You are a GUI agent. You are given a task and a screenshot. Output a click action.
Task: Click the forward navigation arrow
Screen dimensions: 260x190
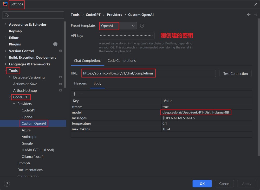tap(256, 15)
